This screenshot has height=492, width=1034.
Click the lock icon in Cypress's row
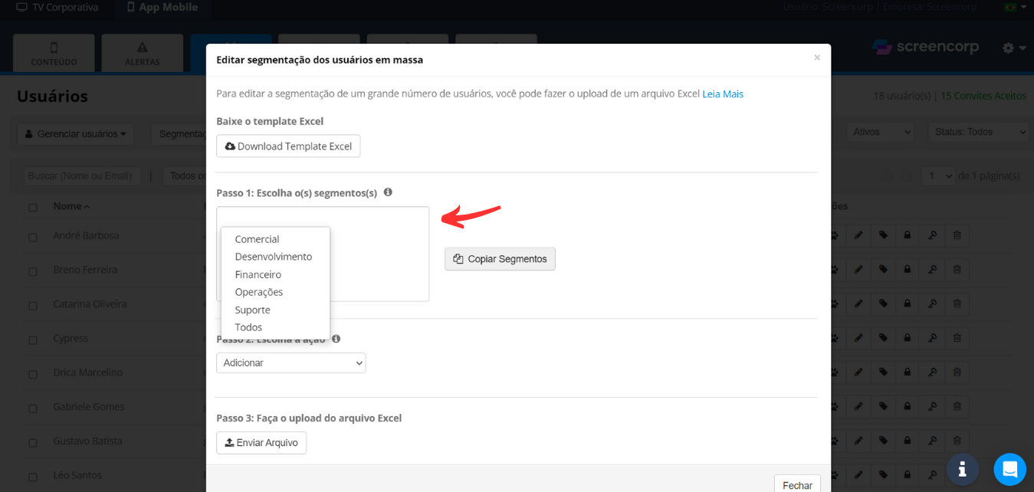908,339
